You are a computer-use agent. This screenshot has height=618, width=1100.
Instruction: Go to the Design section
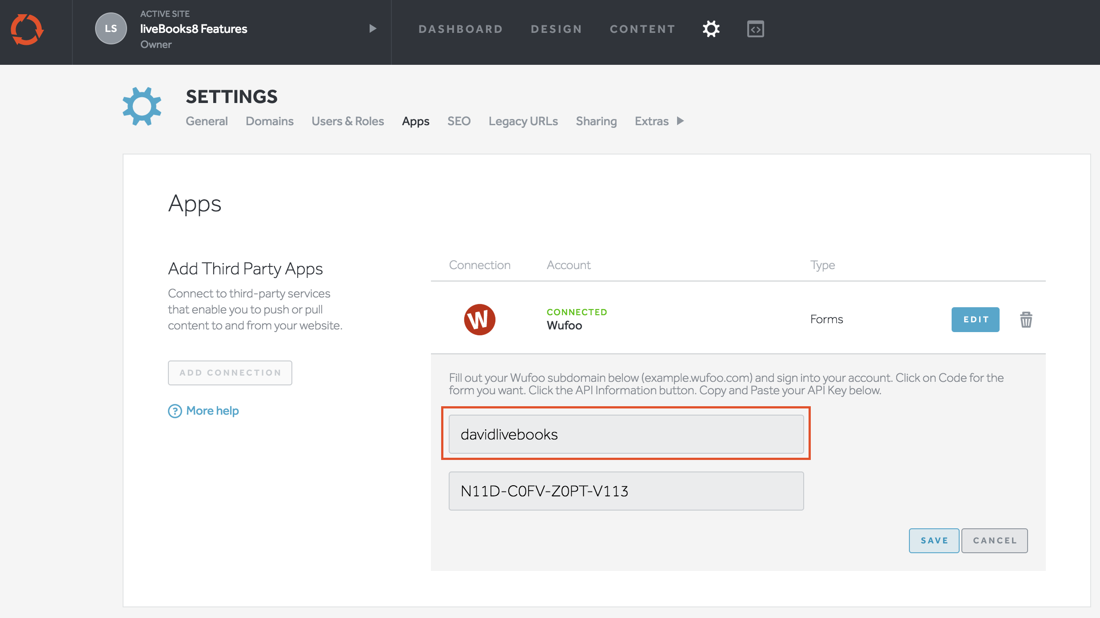click(x=556, y=29)
